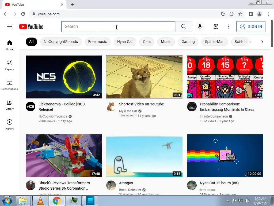Go back with browser back arrow
Viewport: 274px width, 206px height.
(6, 14)
